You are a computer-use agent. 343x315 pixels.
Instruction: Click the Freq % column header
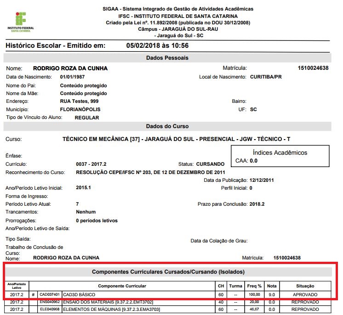254,286
